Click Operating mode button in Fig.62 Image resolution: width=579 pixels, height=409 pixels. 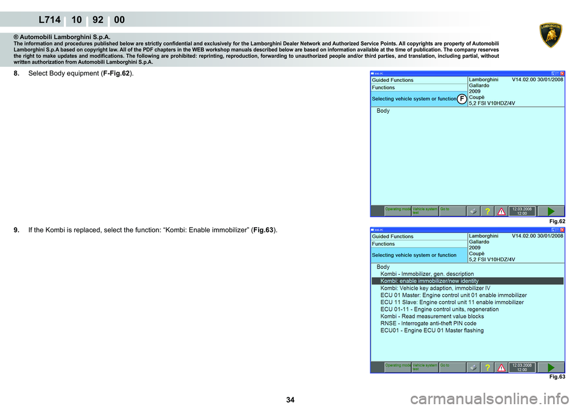398,211
